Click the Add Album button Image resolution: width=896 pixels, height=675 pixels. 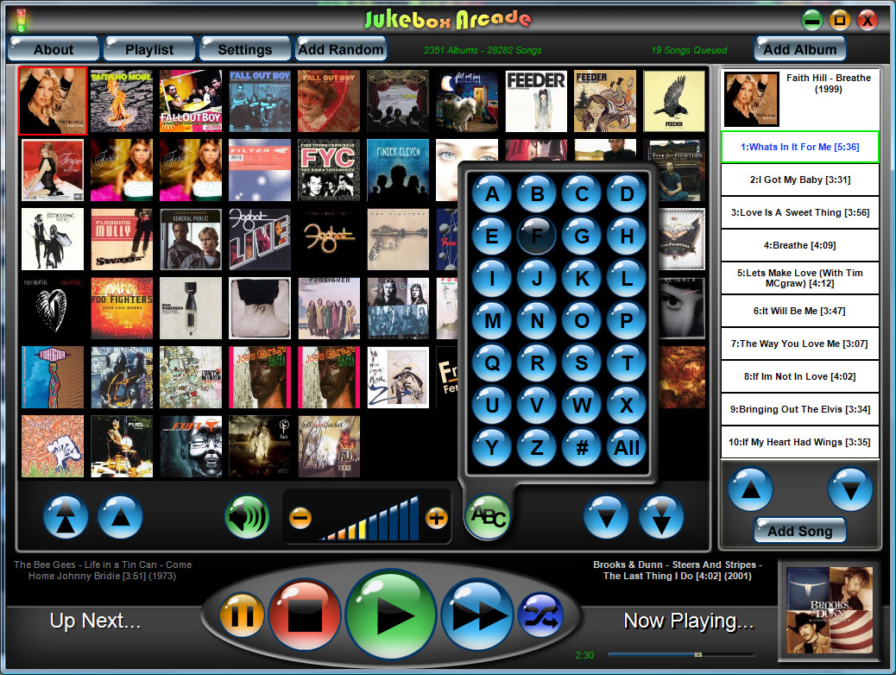(x=800, y=49)
